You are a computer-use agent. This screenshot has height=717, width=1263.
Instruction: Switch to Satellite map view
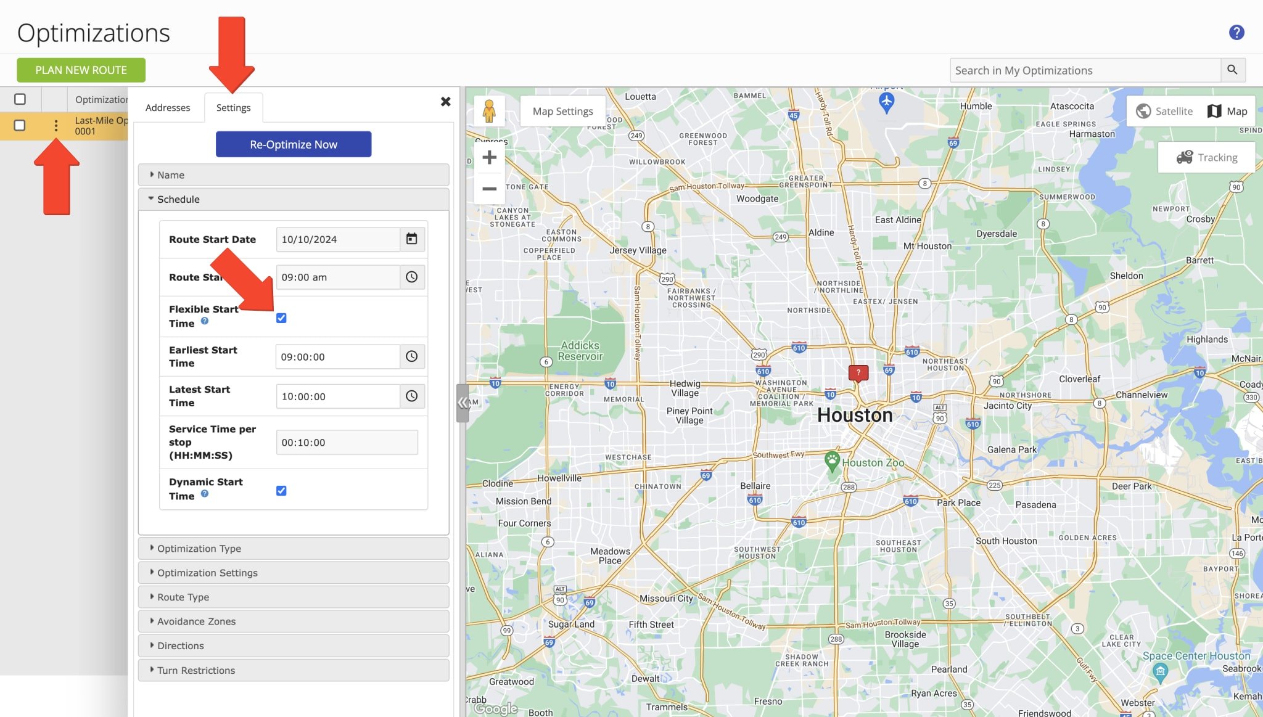1165,111
